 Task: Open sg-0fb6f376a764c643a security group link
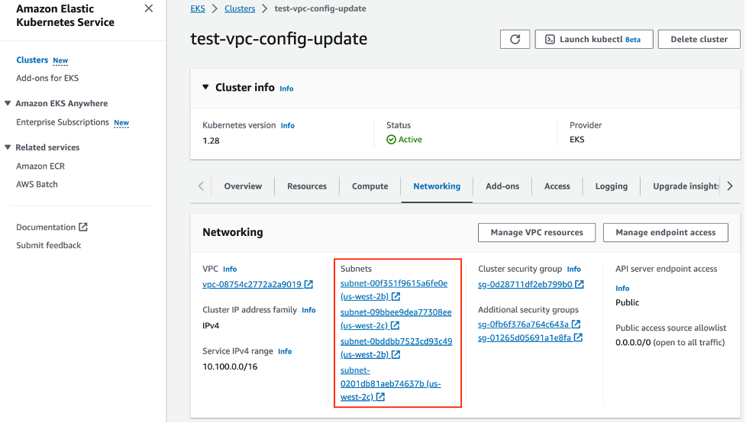(523, 325)
